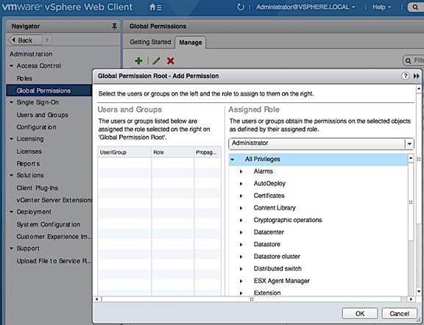
Task: Open Customer Experience Improvement item
Action: coord(54,236)
